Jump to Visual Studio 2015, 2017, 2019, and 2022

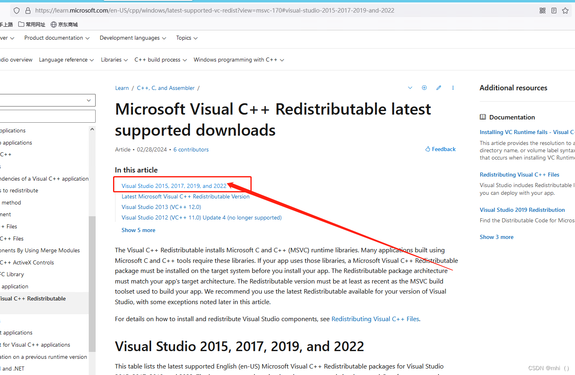coord(174,186)
